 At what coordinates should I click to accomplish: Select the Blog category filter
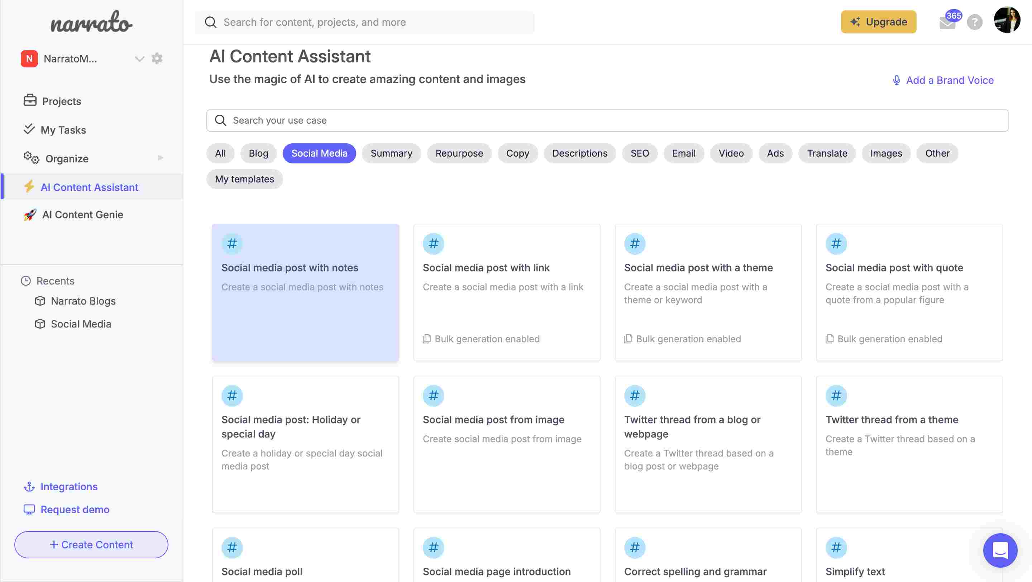coord(258,153)
